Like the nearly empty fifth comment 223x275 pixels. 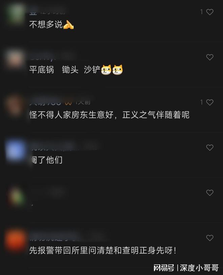coord(210,193)
